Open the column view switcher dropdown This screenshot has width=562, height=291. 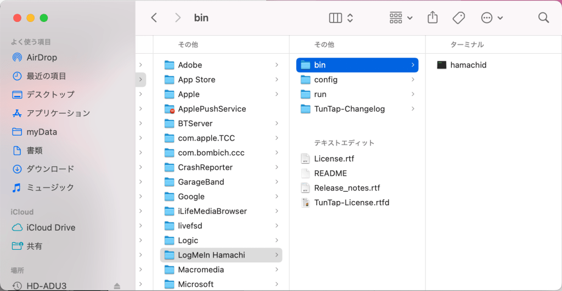coord(341,18)
